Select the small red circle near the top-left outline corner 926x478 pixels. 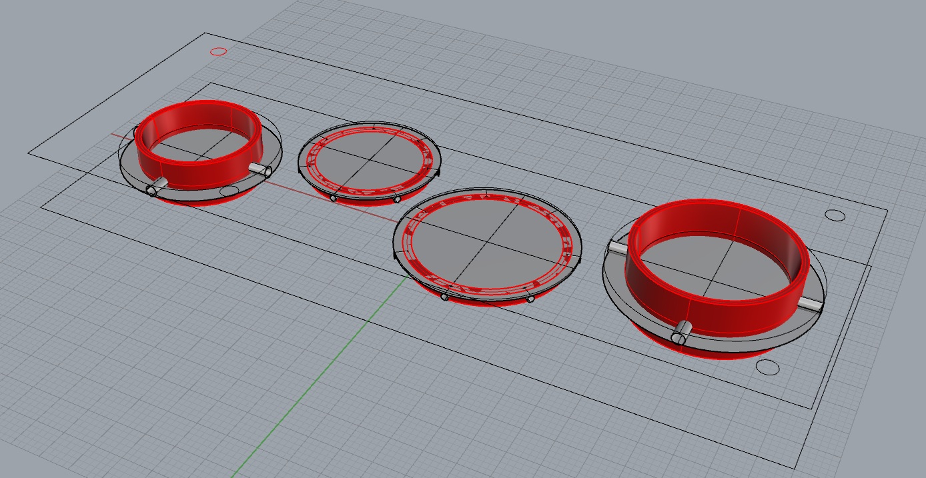point(218,51)
